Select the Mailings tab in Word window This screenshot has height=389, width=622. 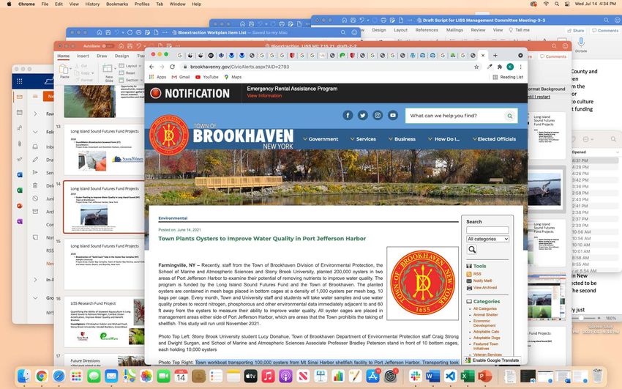click(454, 30)
